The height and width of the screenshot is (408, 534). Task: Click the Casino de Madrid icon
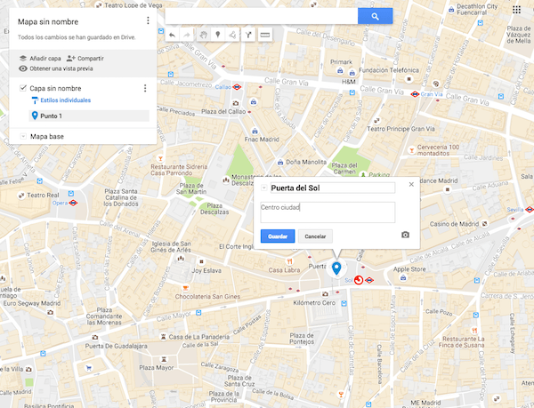pos(484,224)
